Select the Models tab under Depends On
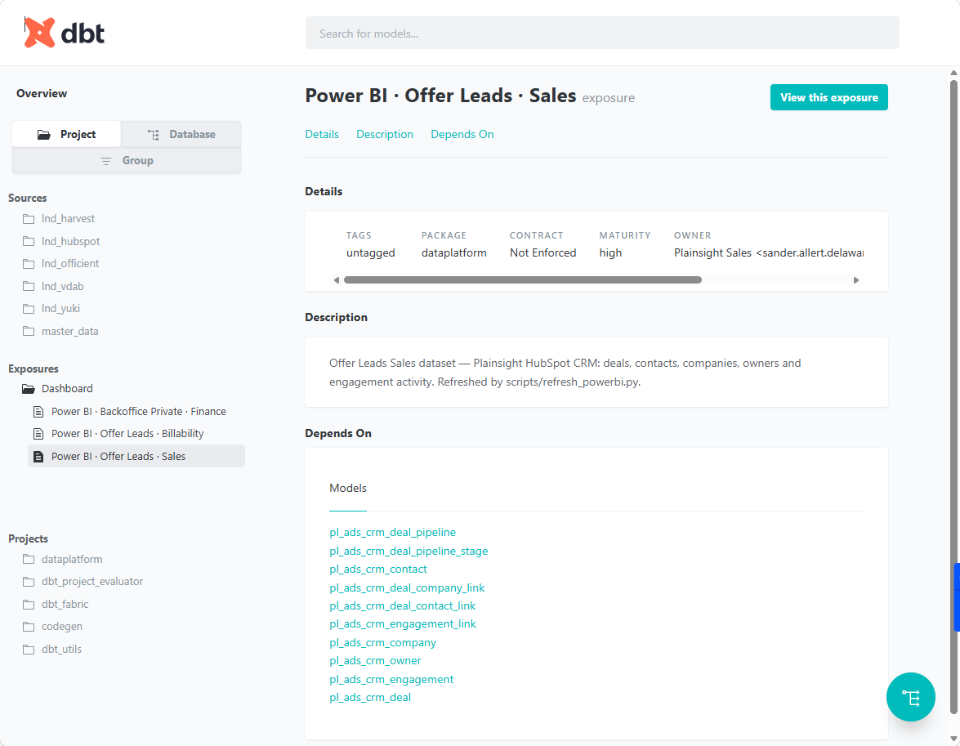The image size is (960, 746). 348,488
